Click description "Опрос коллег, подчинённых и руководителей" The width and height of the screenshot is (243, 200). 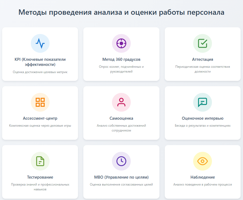(121, 69)
